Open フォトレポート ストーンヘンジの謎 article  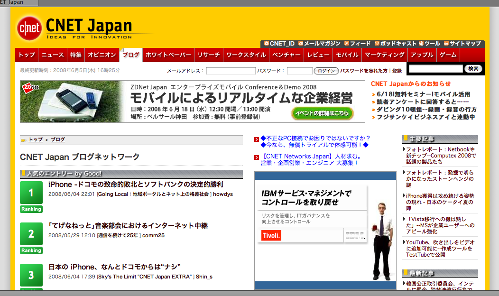(x=440, y=179)
